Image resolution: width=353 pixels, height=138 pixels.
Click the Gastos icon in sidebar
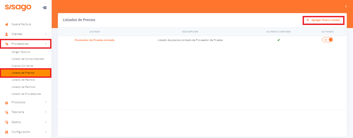pos(7,122)
